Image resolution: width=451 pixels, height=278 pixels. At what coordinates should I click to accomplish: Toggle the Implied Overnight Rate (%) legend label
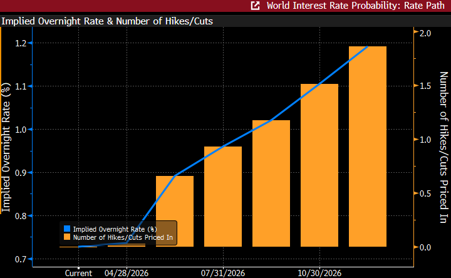click(115, 229)
